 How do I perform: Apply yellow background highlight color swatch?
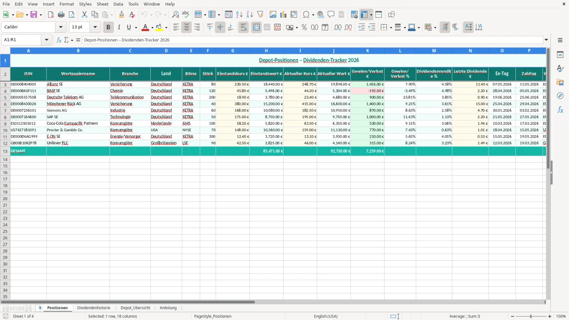159,27
